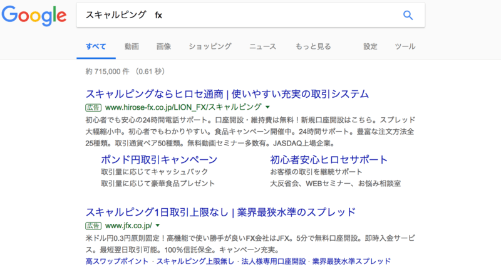Open the ニュース tab
Image resolution: width=501 pixels, height=274 pixels.
[x=262, y=46]
